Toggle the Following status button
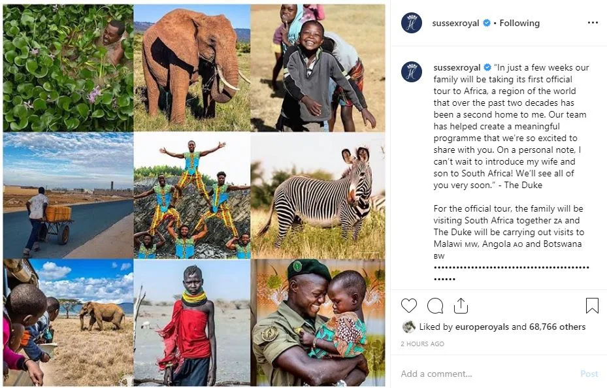 click(x=519, y=24)
